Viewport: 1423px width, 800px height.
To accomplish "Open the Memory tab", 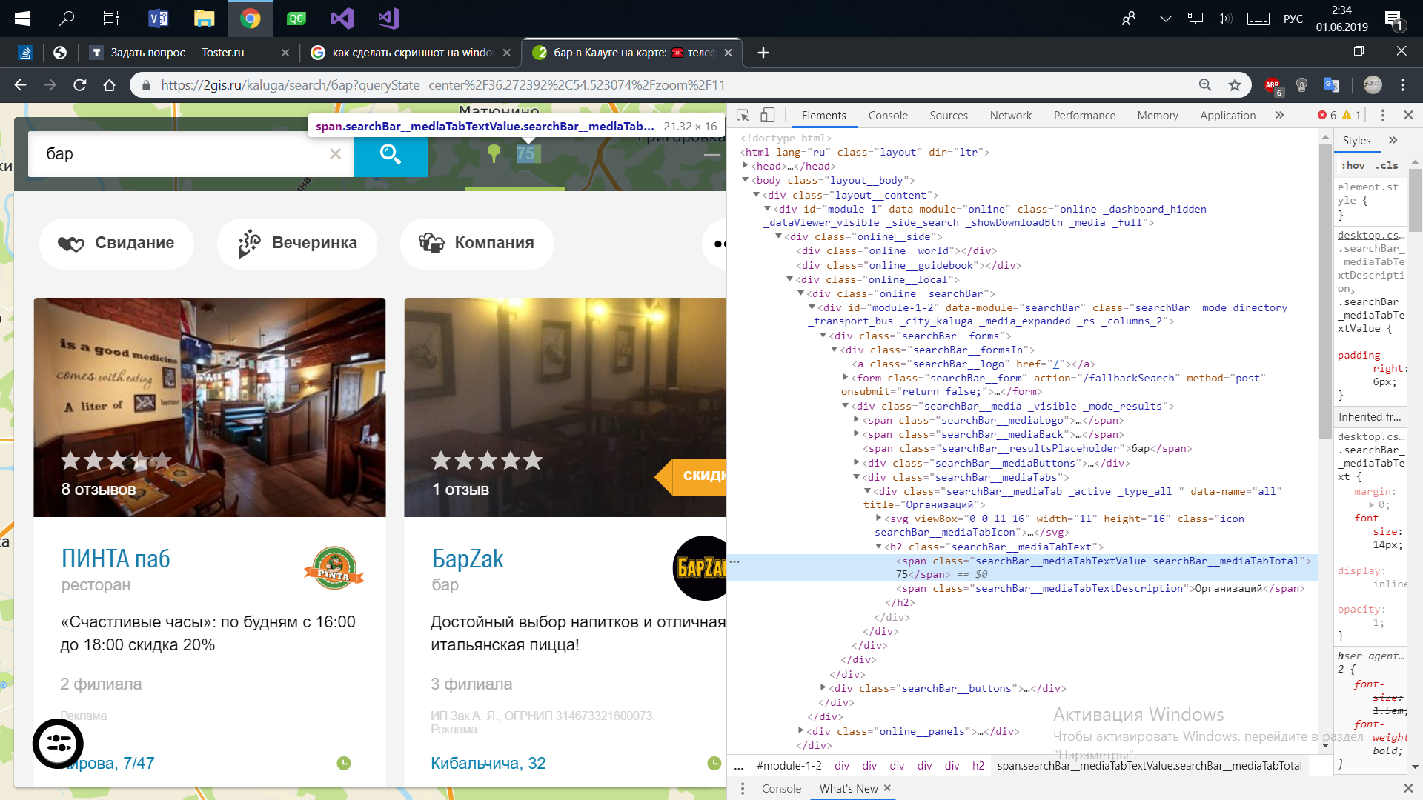I will [1158, 115].
